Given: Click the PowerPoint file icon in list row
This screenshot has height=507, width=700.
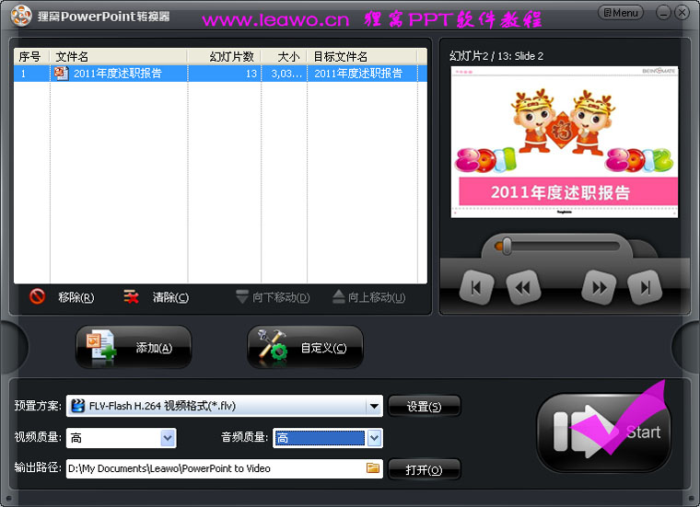Looking at the screenshot, I should (x=61, y=73).
